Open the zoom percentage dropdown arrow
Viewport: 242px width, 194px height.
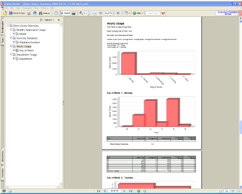pos(114,13)
